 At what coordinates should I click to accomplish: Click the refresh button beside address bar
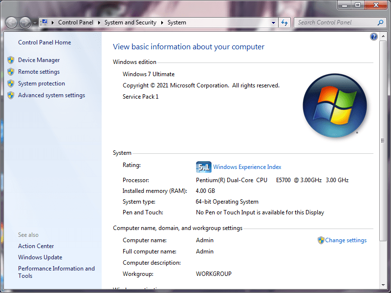tap(284, 22)
